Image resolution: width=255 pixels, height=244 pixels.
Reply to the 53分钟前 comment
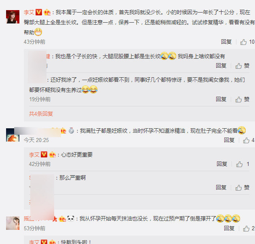click(229, 228)
